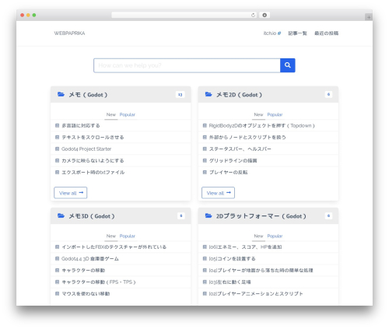
Task: Click document icon beside 多言語に対応する
Action: pos(58,125)
